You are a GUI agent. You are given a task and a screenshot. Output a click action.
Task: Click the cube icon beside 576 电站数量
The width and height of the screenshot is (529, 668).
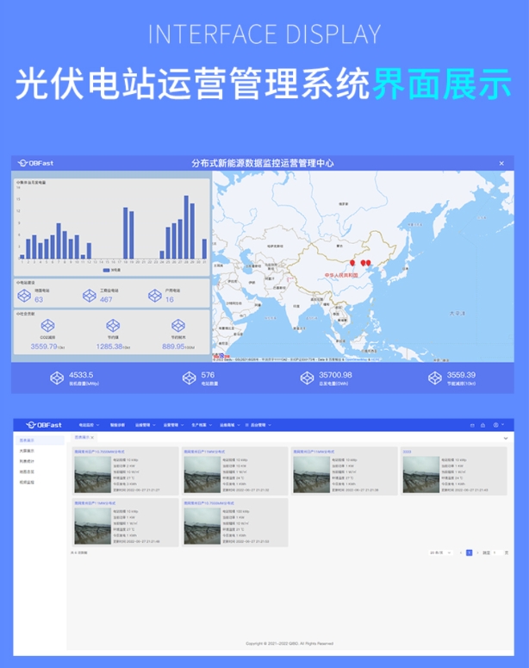point(188,378)
